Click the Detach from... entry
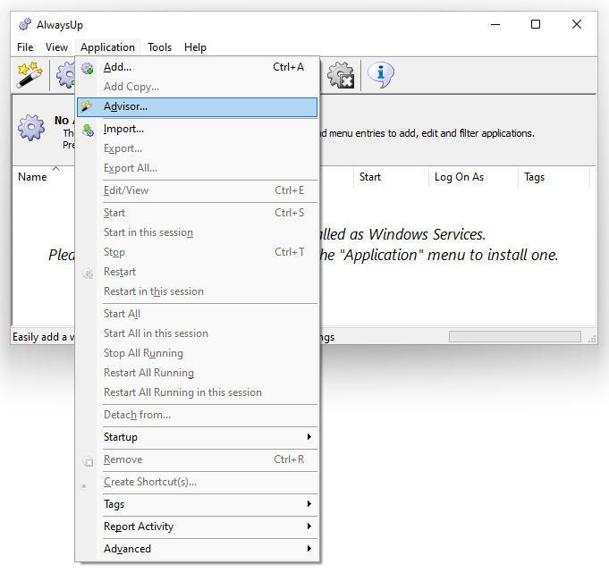 [x=198, y=415]
